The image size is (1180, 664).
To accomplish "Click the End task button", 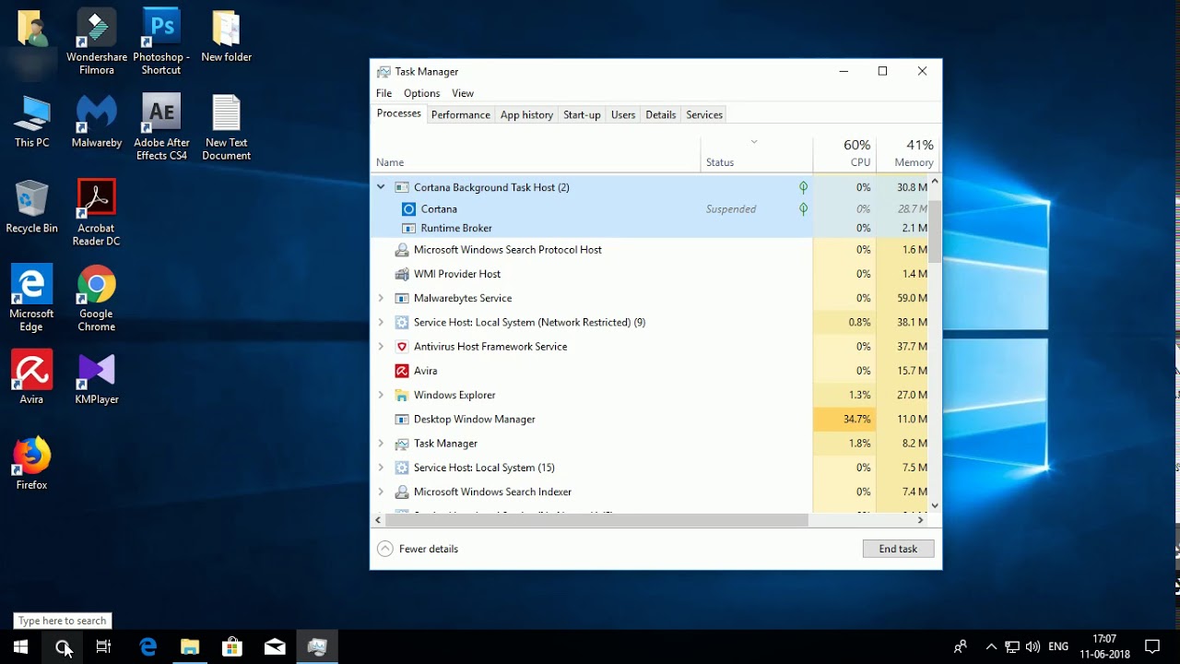I will point(897,549).
